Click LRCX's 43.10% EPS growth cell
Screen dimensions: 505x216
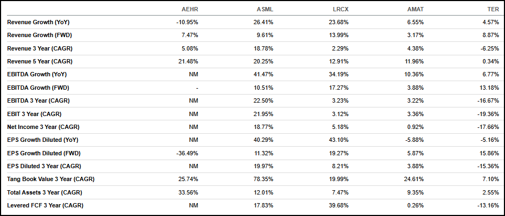pyautogui.click(x=339, y=140)
